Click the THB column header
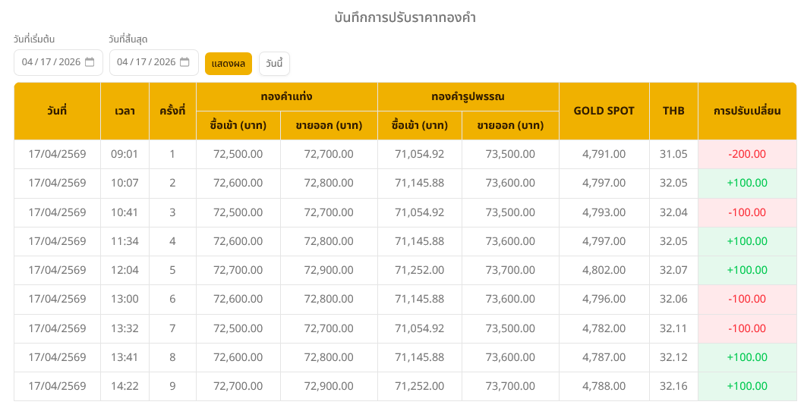This screenshot has width=804, height=408. coord(673,111)
